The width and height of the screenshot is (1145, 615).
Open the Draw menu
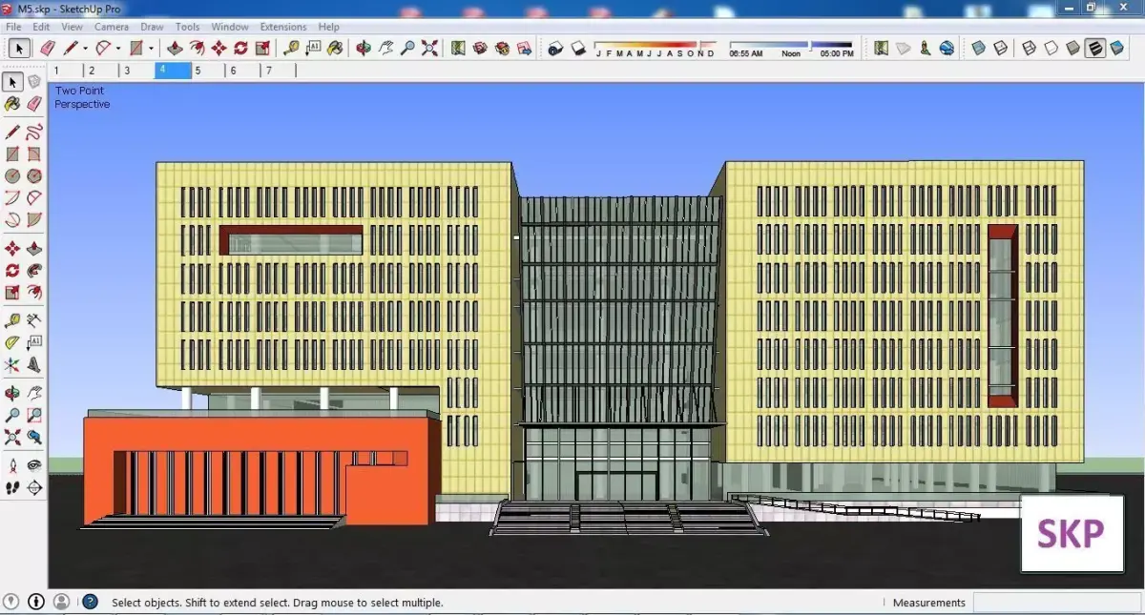point(152,27)
